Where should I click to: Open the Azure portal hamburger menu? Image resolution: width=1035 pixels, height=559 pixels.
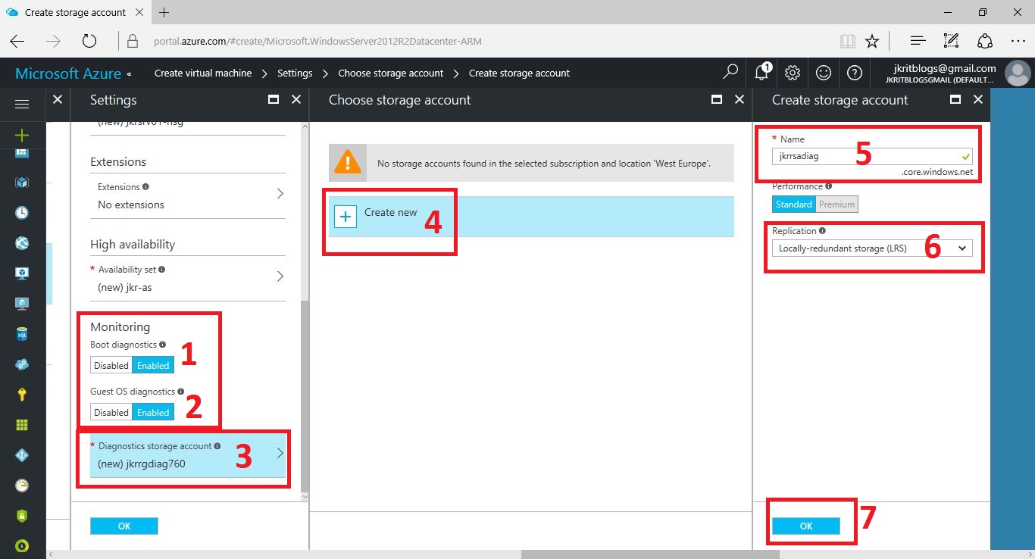click(x=22, y=104)
